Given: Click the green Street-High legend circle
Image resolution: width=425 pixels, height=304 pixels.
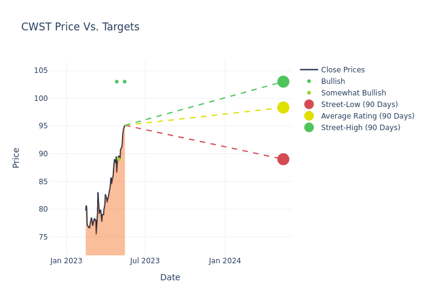Looking at the screenshot, I should [309, 128].
